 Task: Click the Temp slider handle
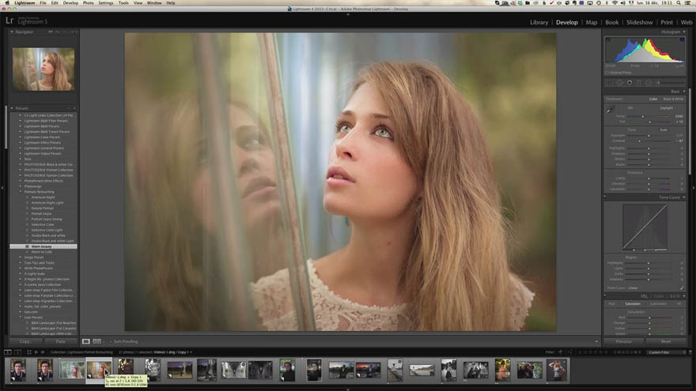pyautogui.click(x=642, y=116)
